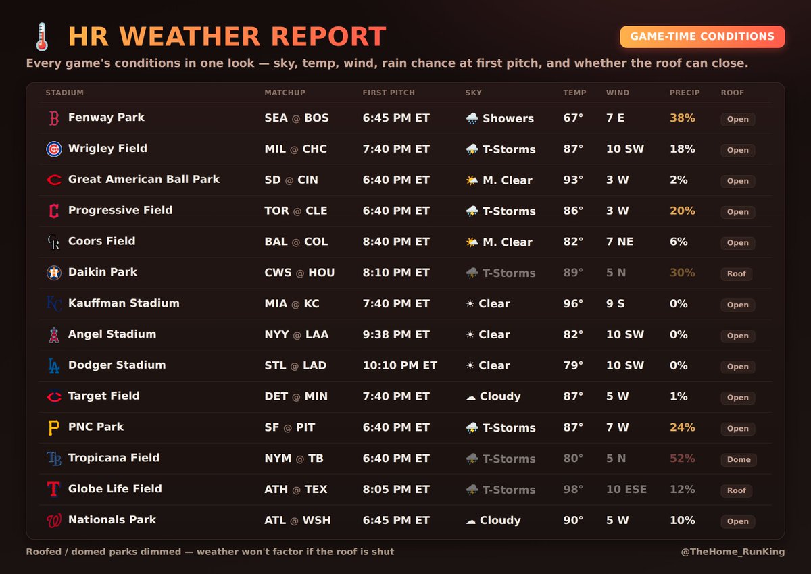Click the clear sun icon in the Kauffman Stadium row
The width and height of the screenshot is (811, 574).
[470, 304]
